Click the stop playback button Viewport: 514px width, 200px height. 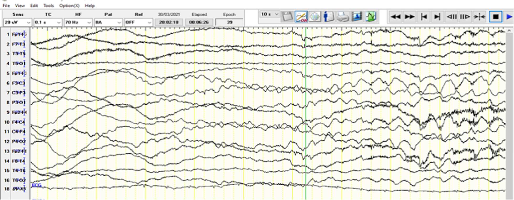(x=495, y=17)
